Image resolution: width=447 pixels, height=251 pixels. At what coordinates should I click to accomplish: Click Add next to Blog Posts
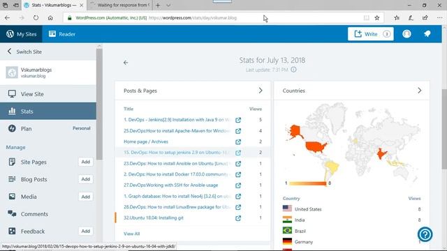click(85, 179)
